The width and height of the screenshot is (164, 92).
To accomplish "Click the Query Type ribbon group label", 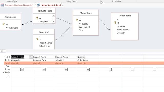I will [x=12, y=1].
